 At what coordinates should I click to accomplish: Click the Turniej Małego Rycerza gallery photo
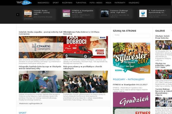pyautogui.click(x=164, y=102)
